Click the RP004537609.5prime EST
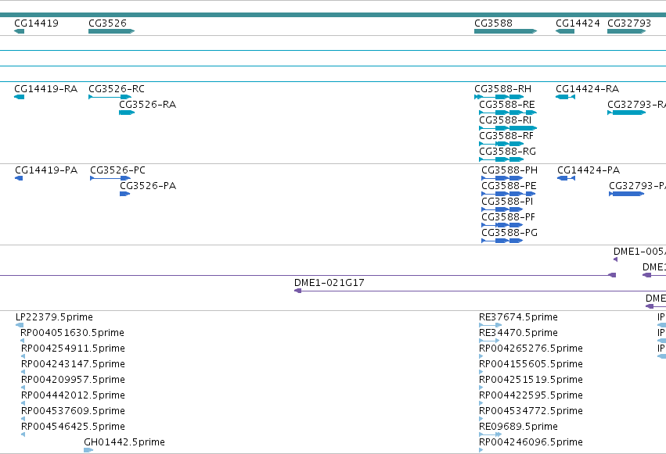The width and height of the screenshot is (666, 454). (x=73, y=412)
